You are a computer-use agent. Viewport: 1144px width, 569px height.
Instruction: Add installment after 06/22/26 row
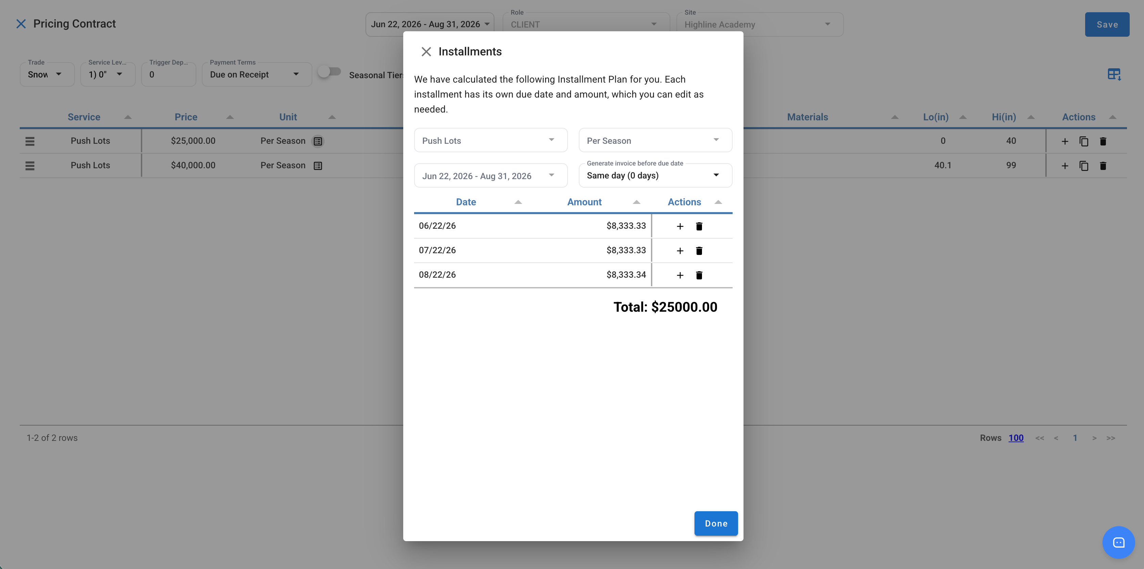pos(680,226)
